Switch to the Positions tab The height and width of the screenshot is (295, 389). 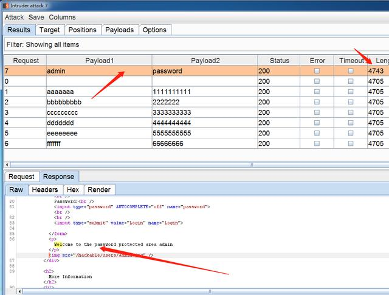tap(83, 30)
